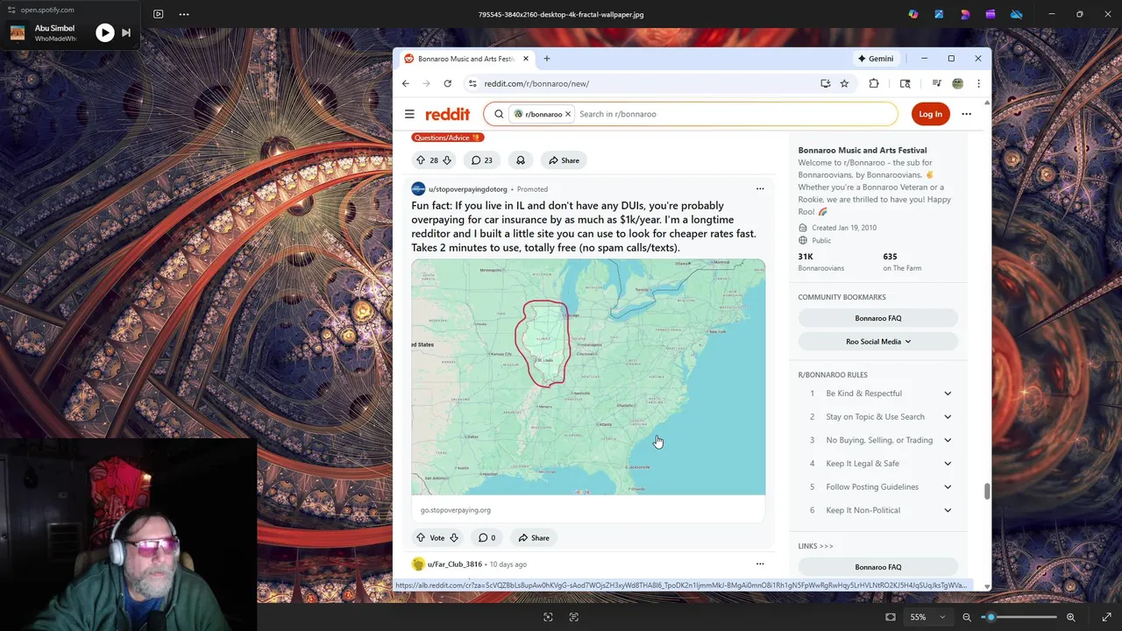The image size is (1122, 631).
Task: Open go.stopoverpaying.org link
Action: pos(456,510)
